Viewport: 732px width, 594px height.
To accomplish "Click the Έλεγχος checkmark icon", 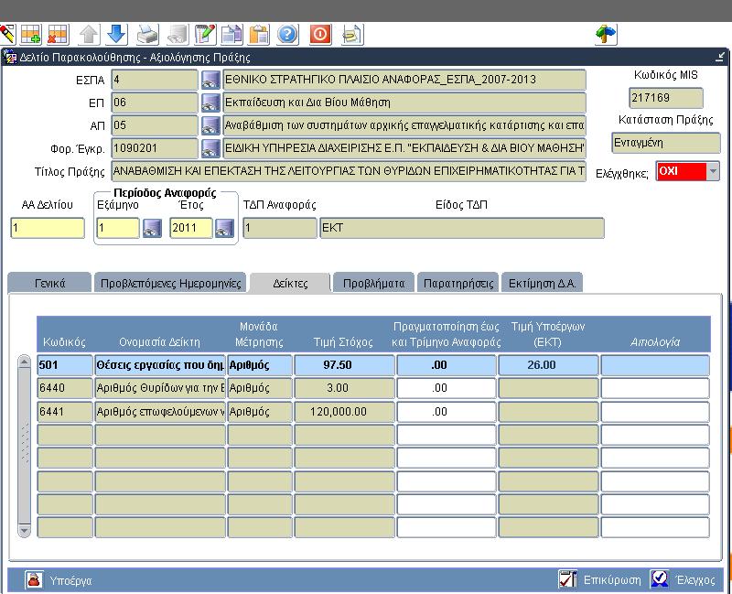I will click(x=660, y=579).
